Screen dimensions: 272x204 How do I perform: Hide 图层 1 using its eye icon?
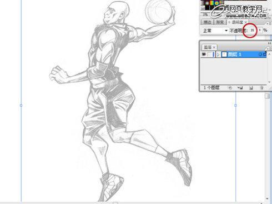204,54
